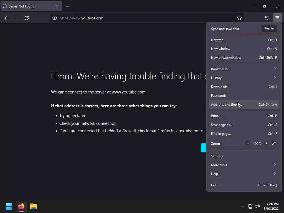Close the Firefox application menu via hamburger icon

tap(277, 18)
